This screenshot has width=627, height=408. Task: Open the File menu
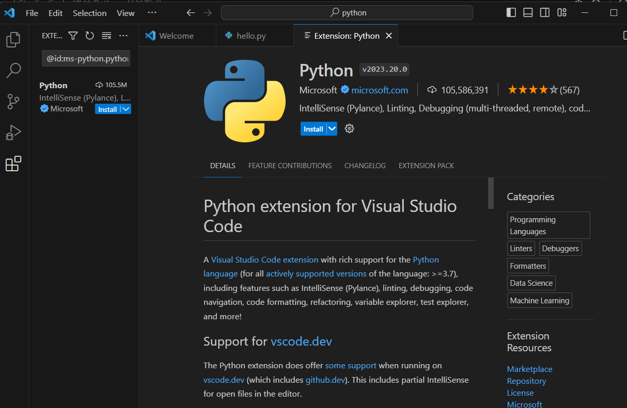click(x=32, y=13)
